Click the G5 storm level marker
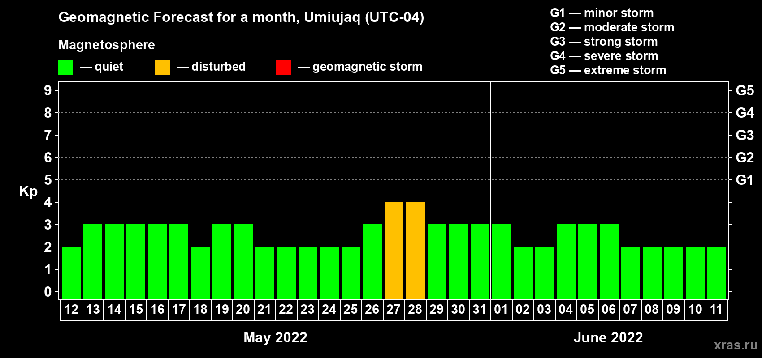This screenshot has width=762, height=358. pos(745,90)
